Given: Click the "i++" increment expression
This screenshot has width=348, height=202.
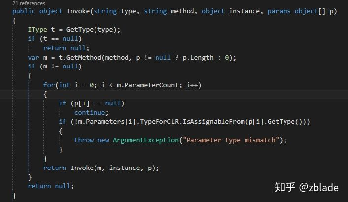Looking at the screenshot, I should pyautogui.click(x=192, y=85).
